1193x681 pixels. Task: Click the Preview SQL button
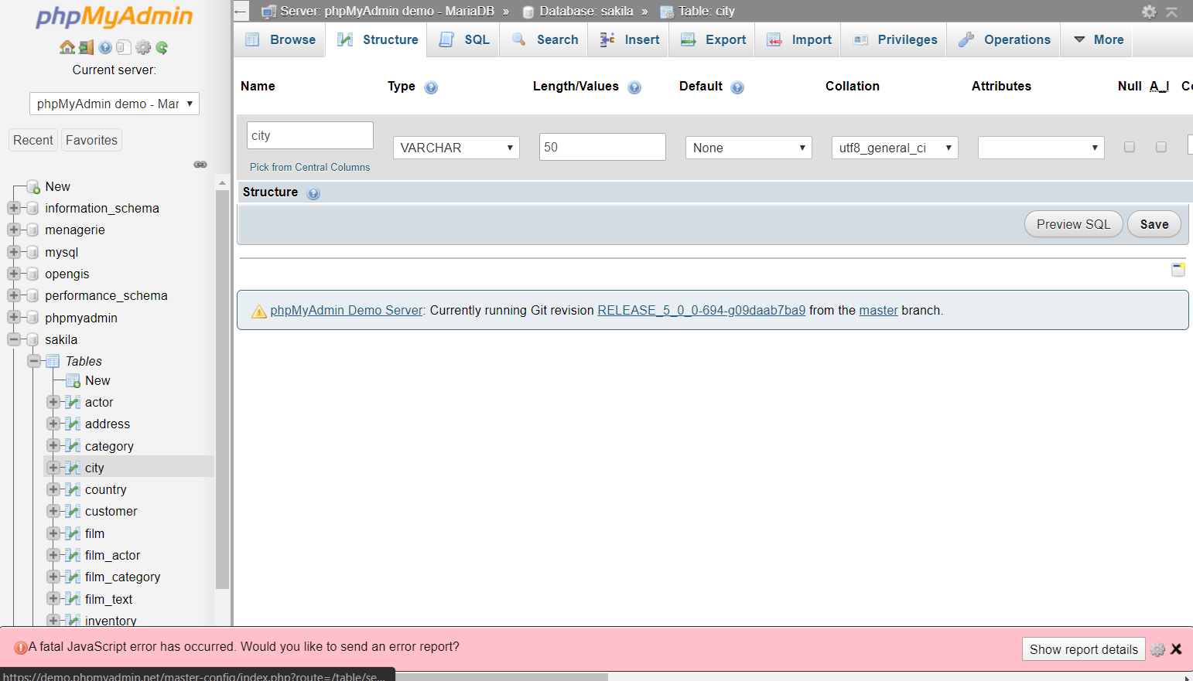click(x=1073, y=223)
